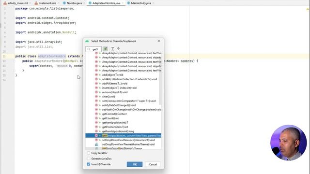Select the insert(object:T, index:int):void row

point(124,88)
